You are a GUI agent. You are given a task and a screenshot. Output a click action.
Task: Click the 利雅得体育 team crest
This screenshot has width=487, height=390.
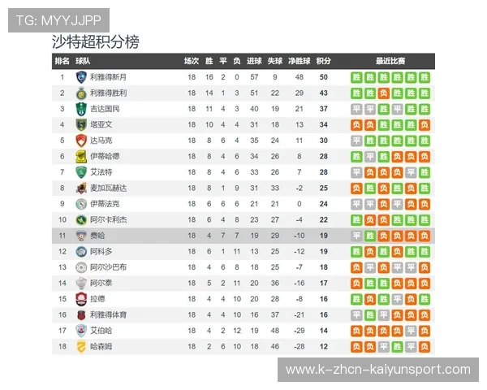click(81, 314)
